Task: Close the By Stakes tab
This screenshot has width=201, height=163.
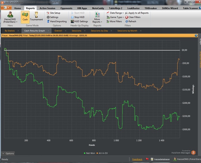Action: click(18, 31)
